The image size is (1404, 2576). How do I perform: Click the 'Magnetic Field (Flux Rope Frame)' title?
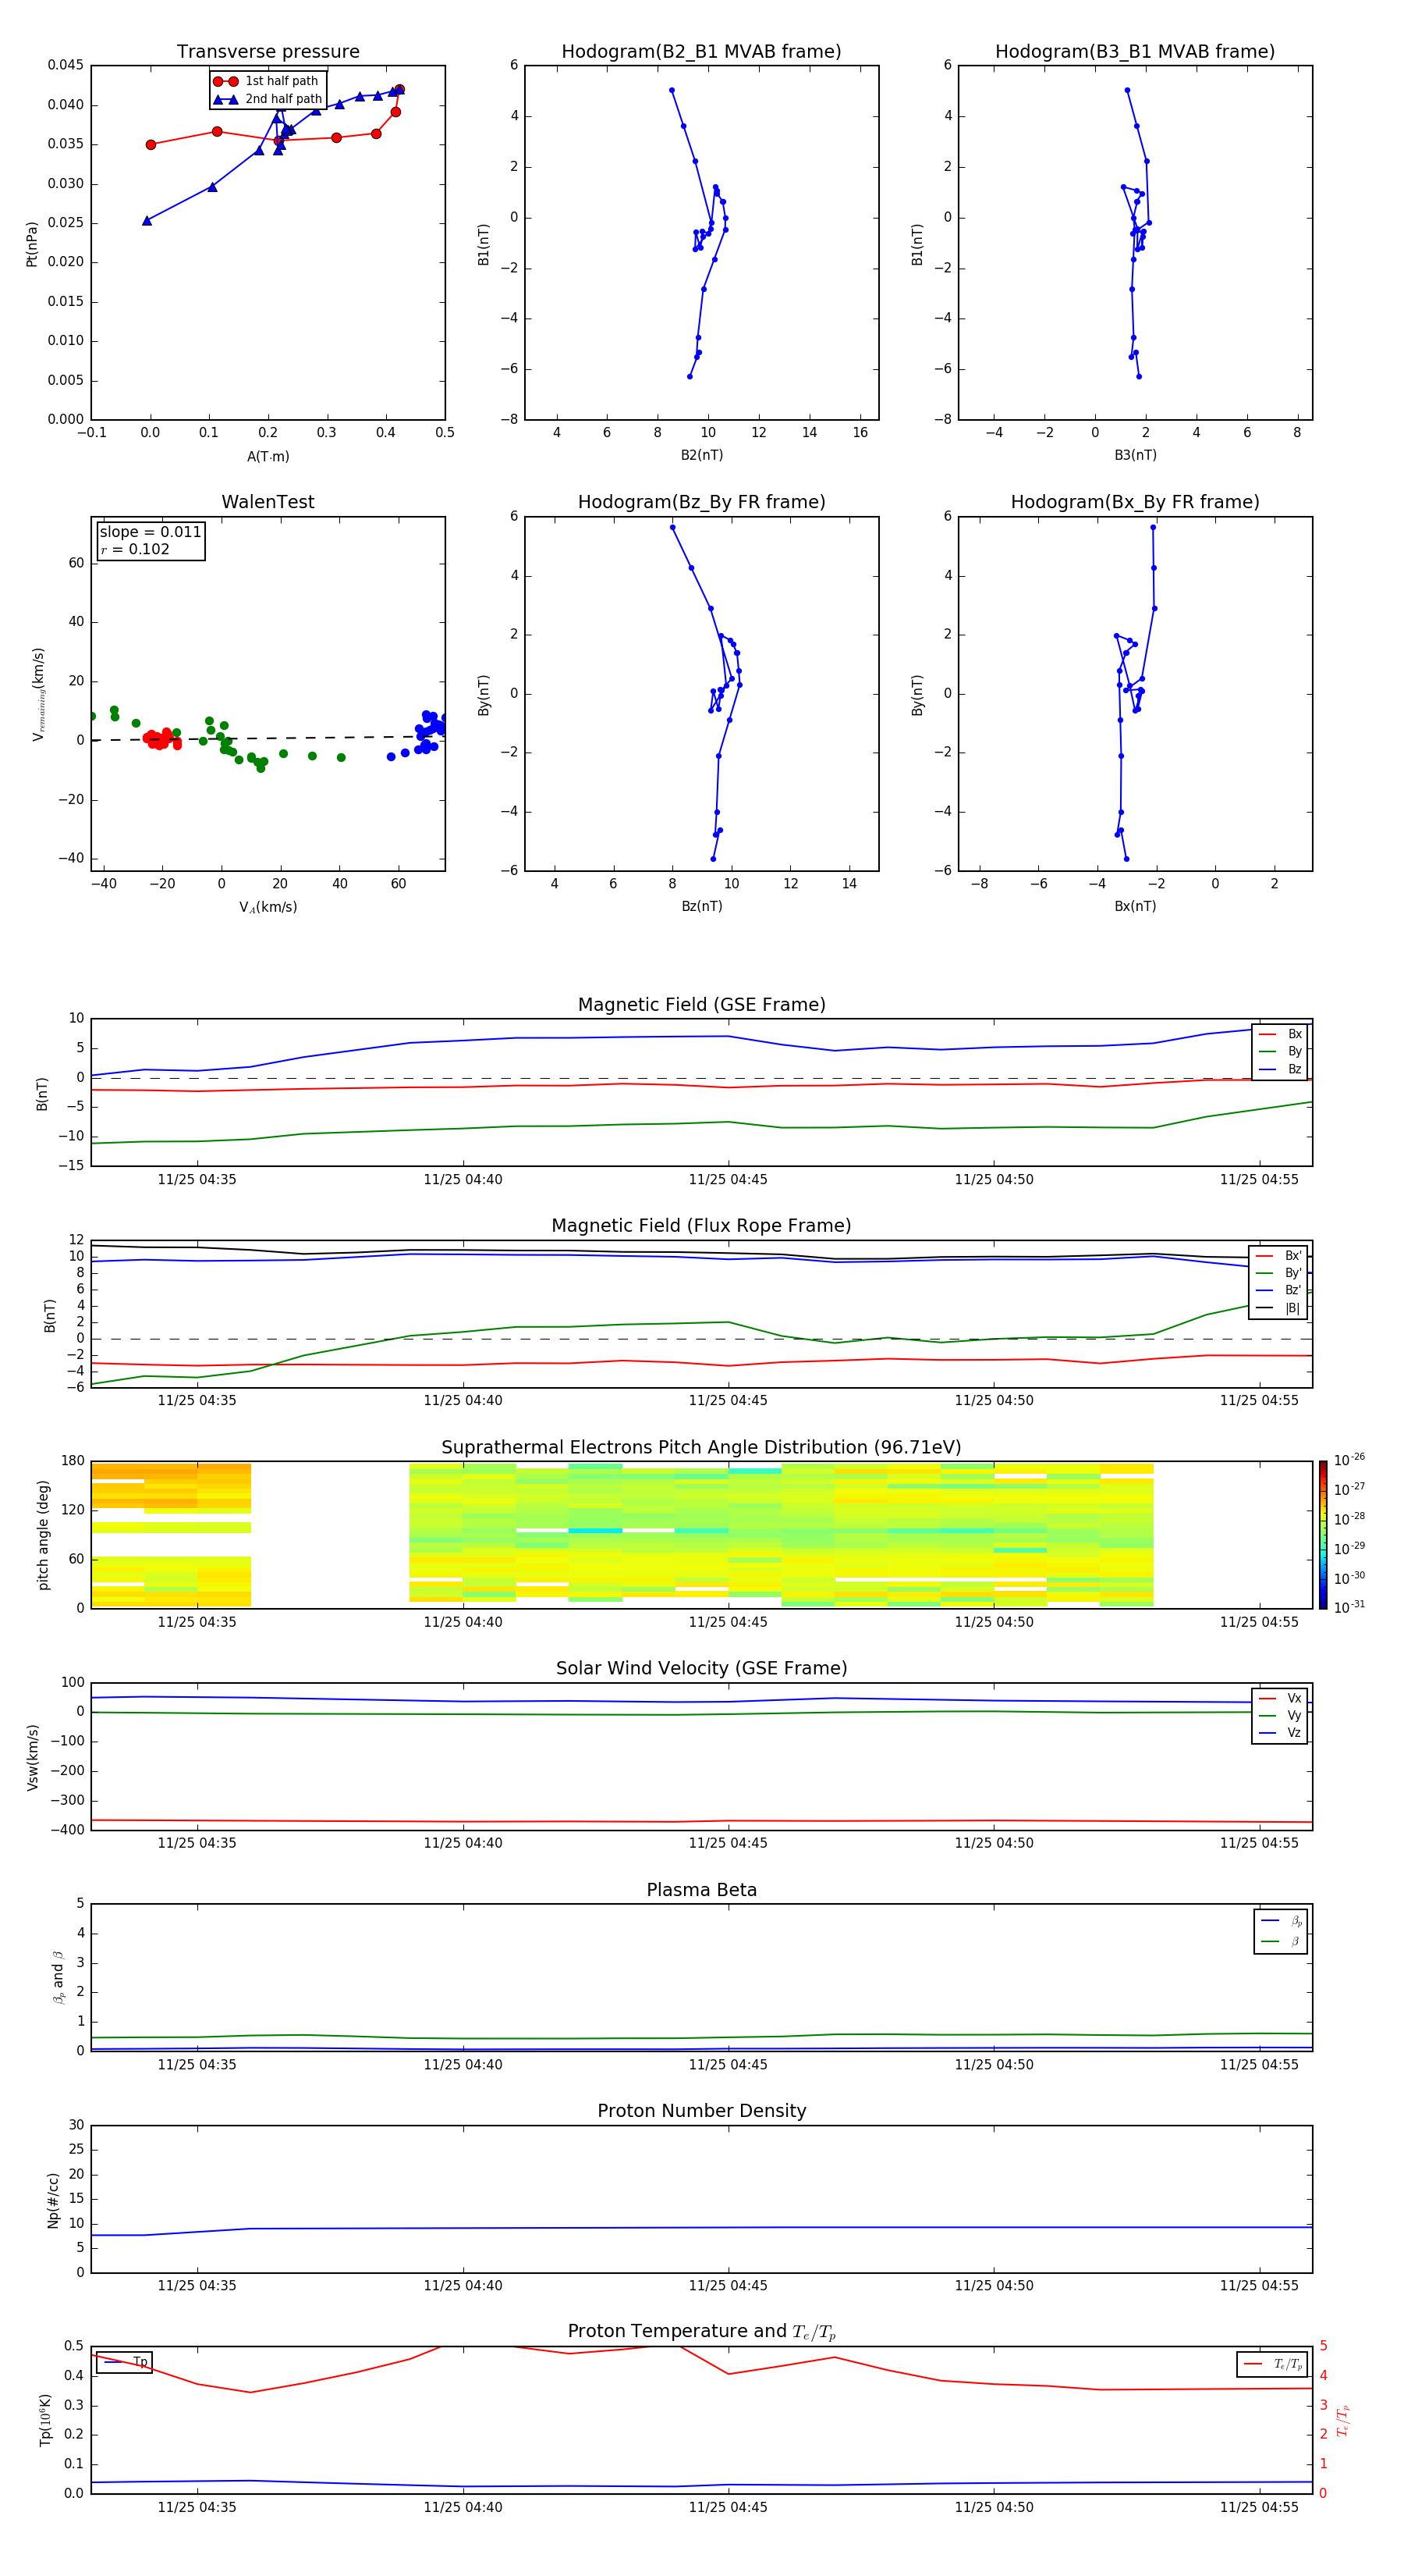coord(700,1226)
